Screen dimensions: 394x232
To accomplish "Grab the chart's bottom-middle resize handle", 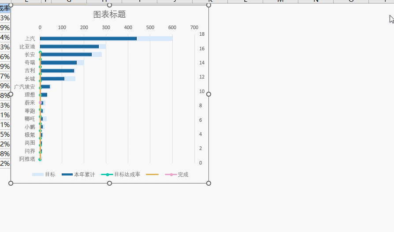I will click(110, 183).
